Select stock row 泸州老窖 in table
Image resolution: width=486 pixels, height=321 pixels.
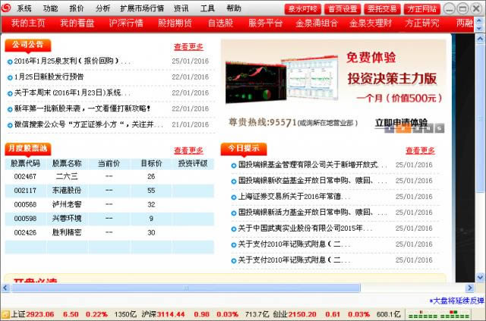click(68, 204)
